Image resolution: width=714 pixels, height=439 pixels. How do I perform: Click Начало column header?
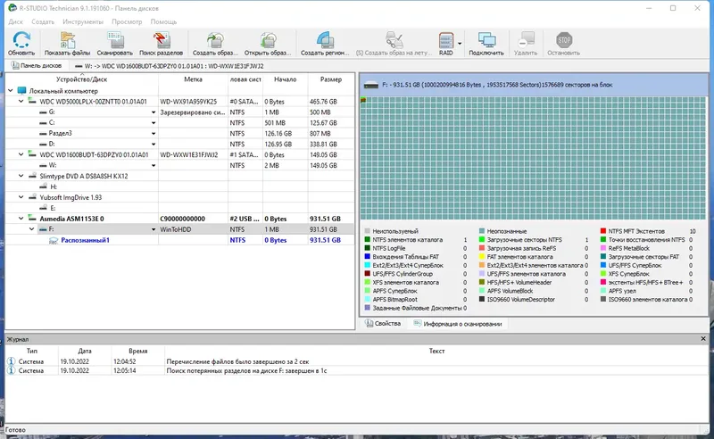click(285, 79)
